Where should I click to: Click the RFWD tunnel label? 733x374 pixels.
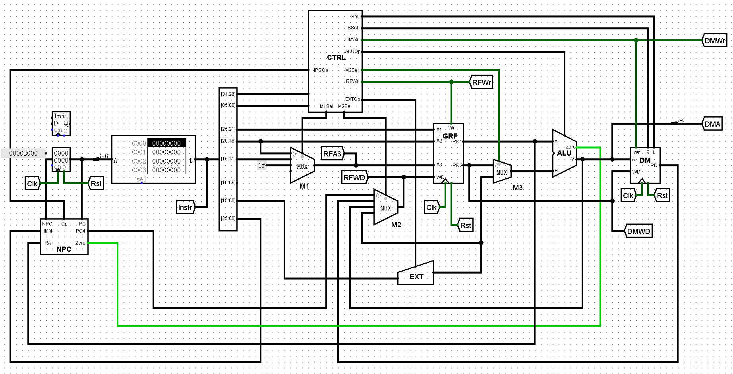point(355,177)
